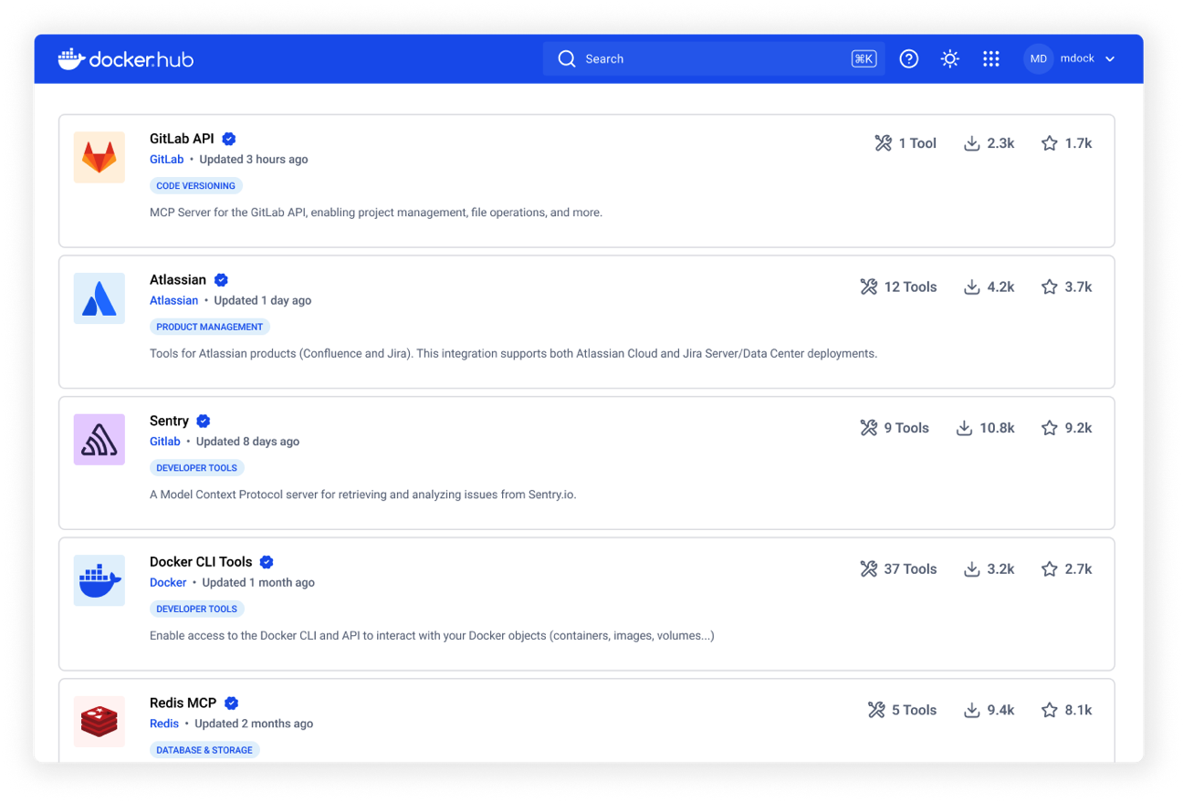1183x802 pixels.
Task: Click verified badge next to Atlassian title
Action: tap(221, 280)
